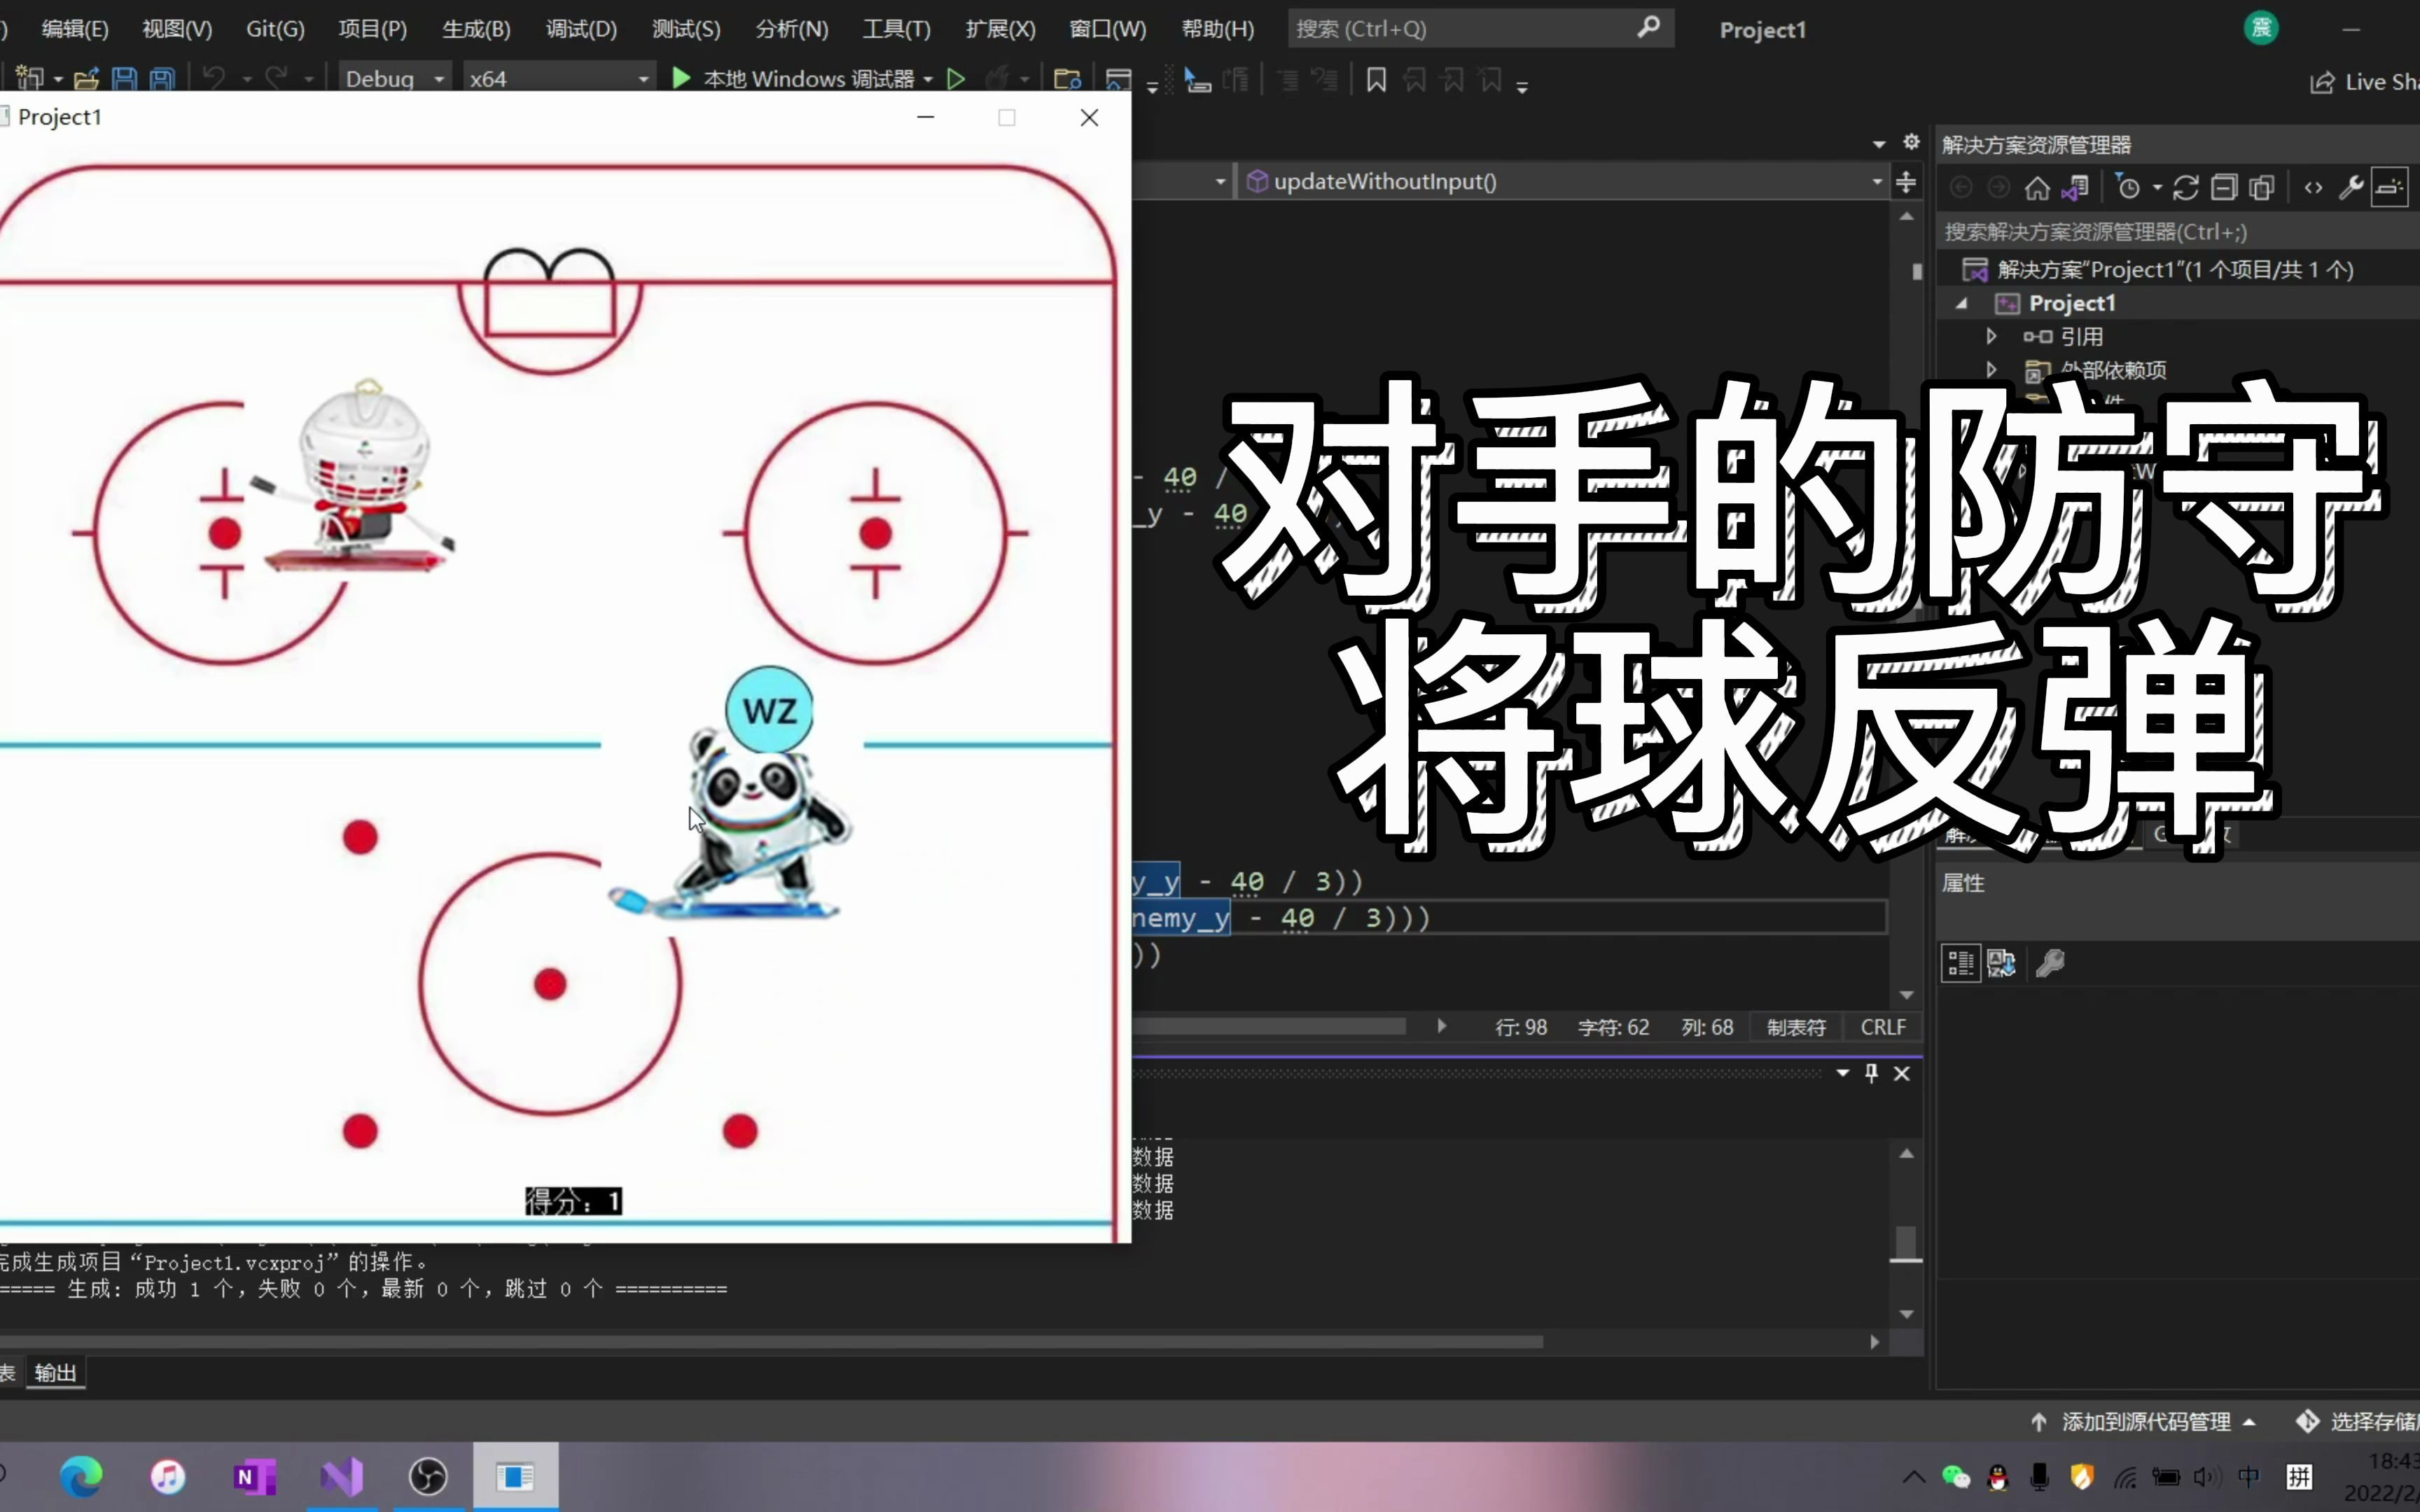Click the Open File folder icon
Screen dimensions: 2420x1512
point(87,79)
